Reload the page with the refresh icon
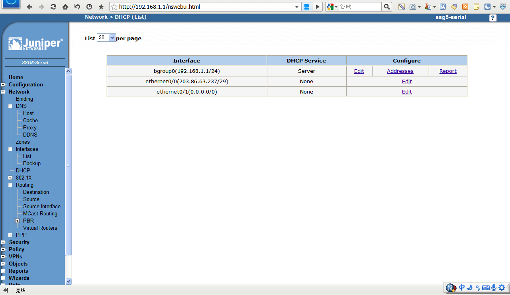This screenshot has width=510, height=295. [53, 7]
